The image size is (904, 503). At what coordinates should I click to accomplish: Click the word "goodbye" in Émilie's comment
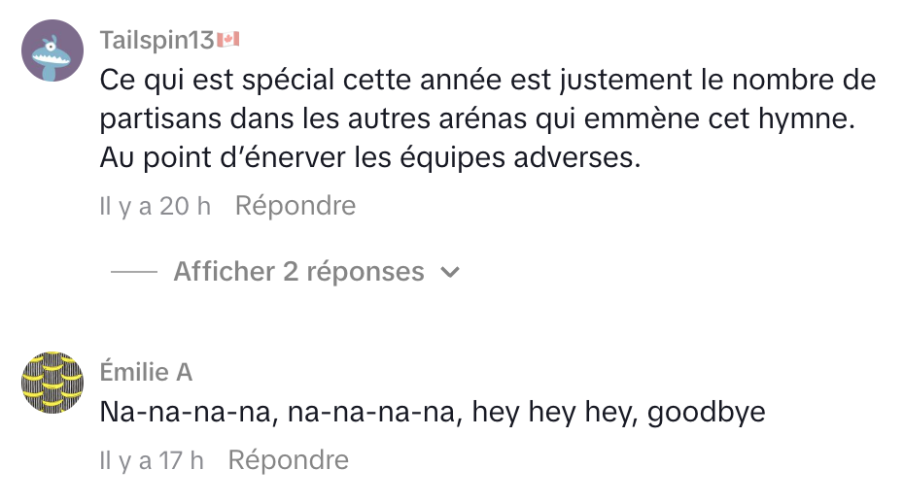pyautogui.click(x=707, y=413)
